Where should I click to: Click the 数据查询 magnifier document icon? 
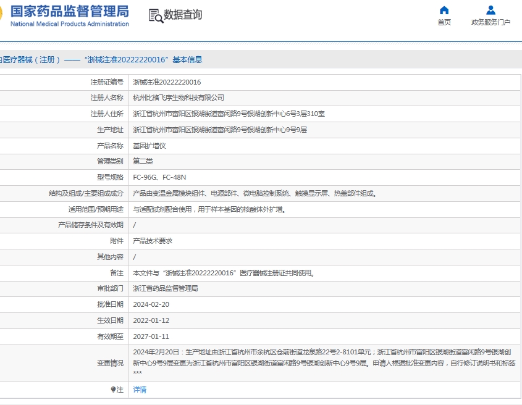coord(156,15)
